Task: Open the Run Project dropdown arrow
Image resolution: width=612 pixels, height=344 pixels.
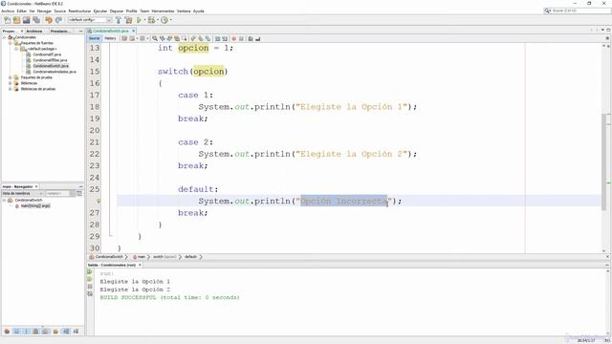Action: pos(144,20)
